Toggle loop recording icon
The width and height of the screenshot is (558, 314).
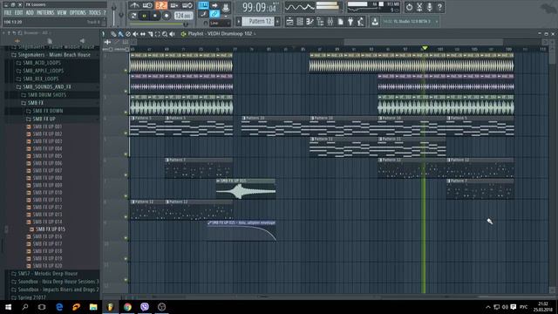[187, 5]
